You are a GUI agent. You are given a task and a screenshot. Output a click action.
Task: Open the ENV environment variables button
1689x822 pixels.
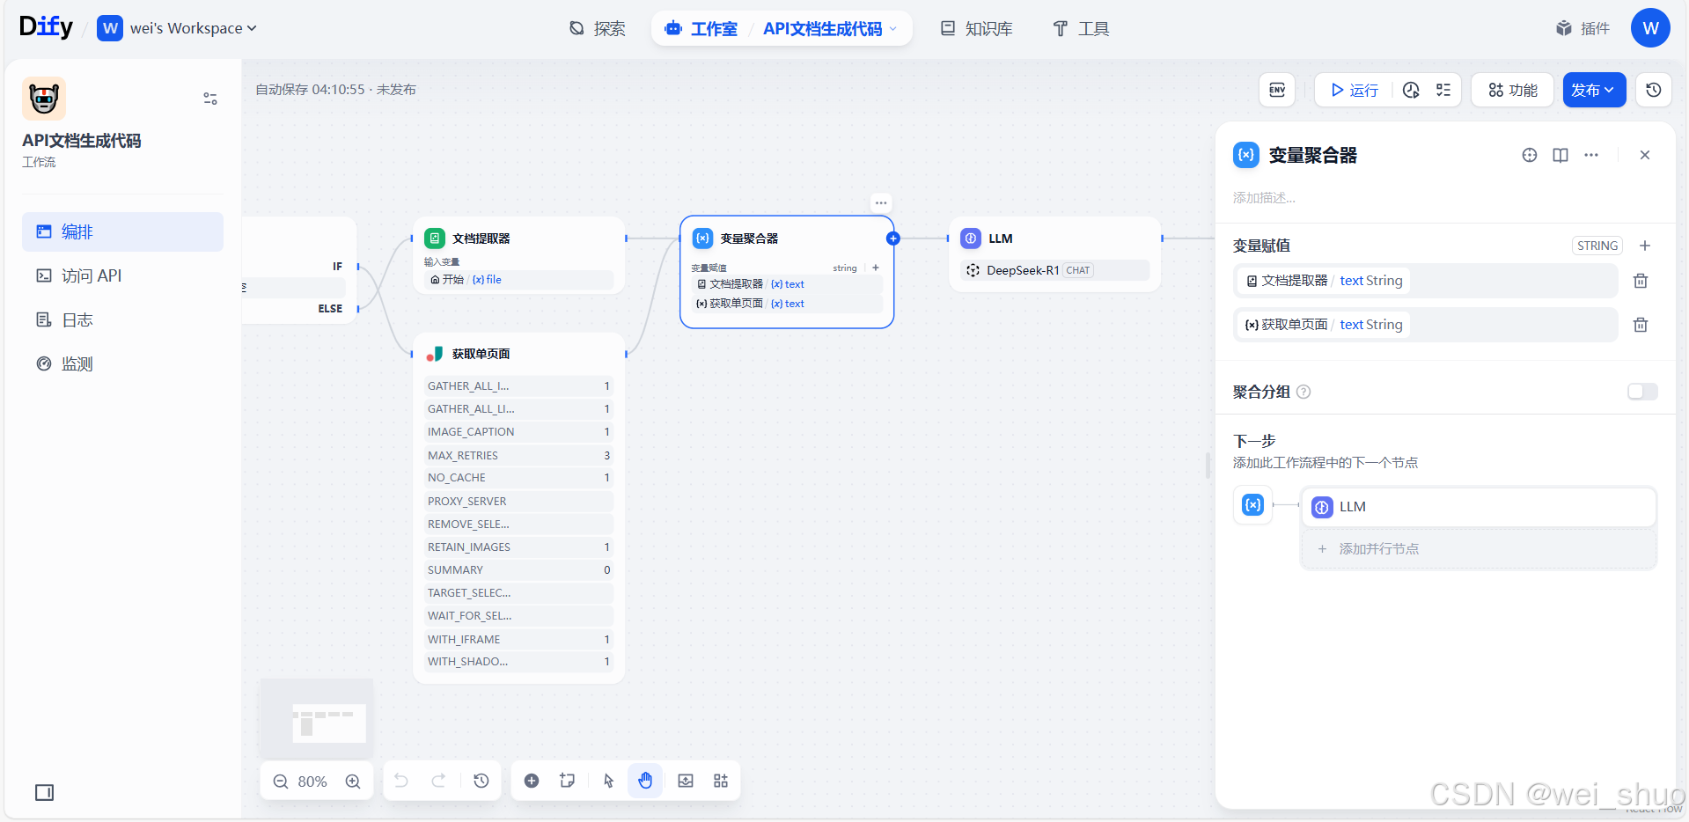point(1277,90)
